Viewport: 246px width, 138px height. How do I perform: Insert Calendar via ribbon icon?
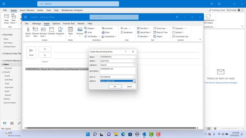(51, 31)
